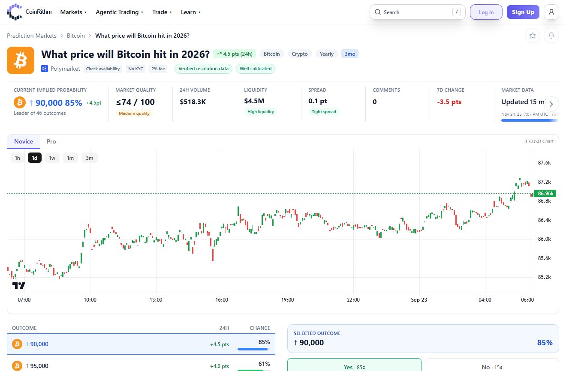Click the Verified resolution data badge
Screen dimensions: 566x371
[x=204, y=69]
